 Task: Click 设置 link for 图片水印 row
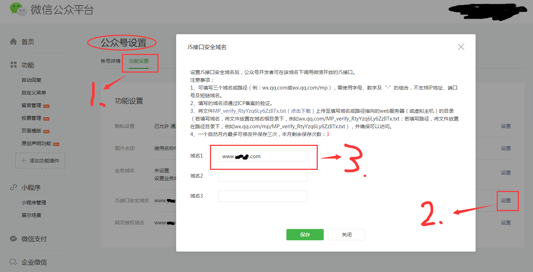coord(506,148)
